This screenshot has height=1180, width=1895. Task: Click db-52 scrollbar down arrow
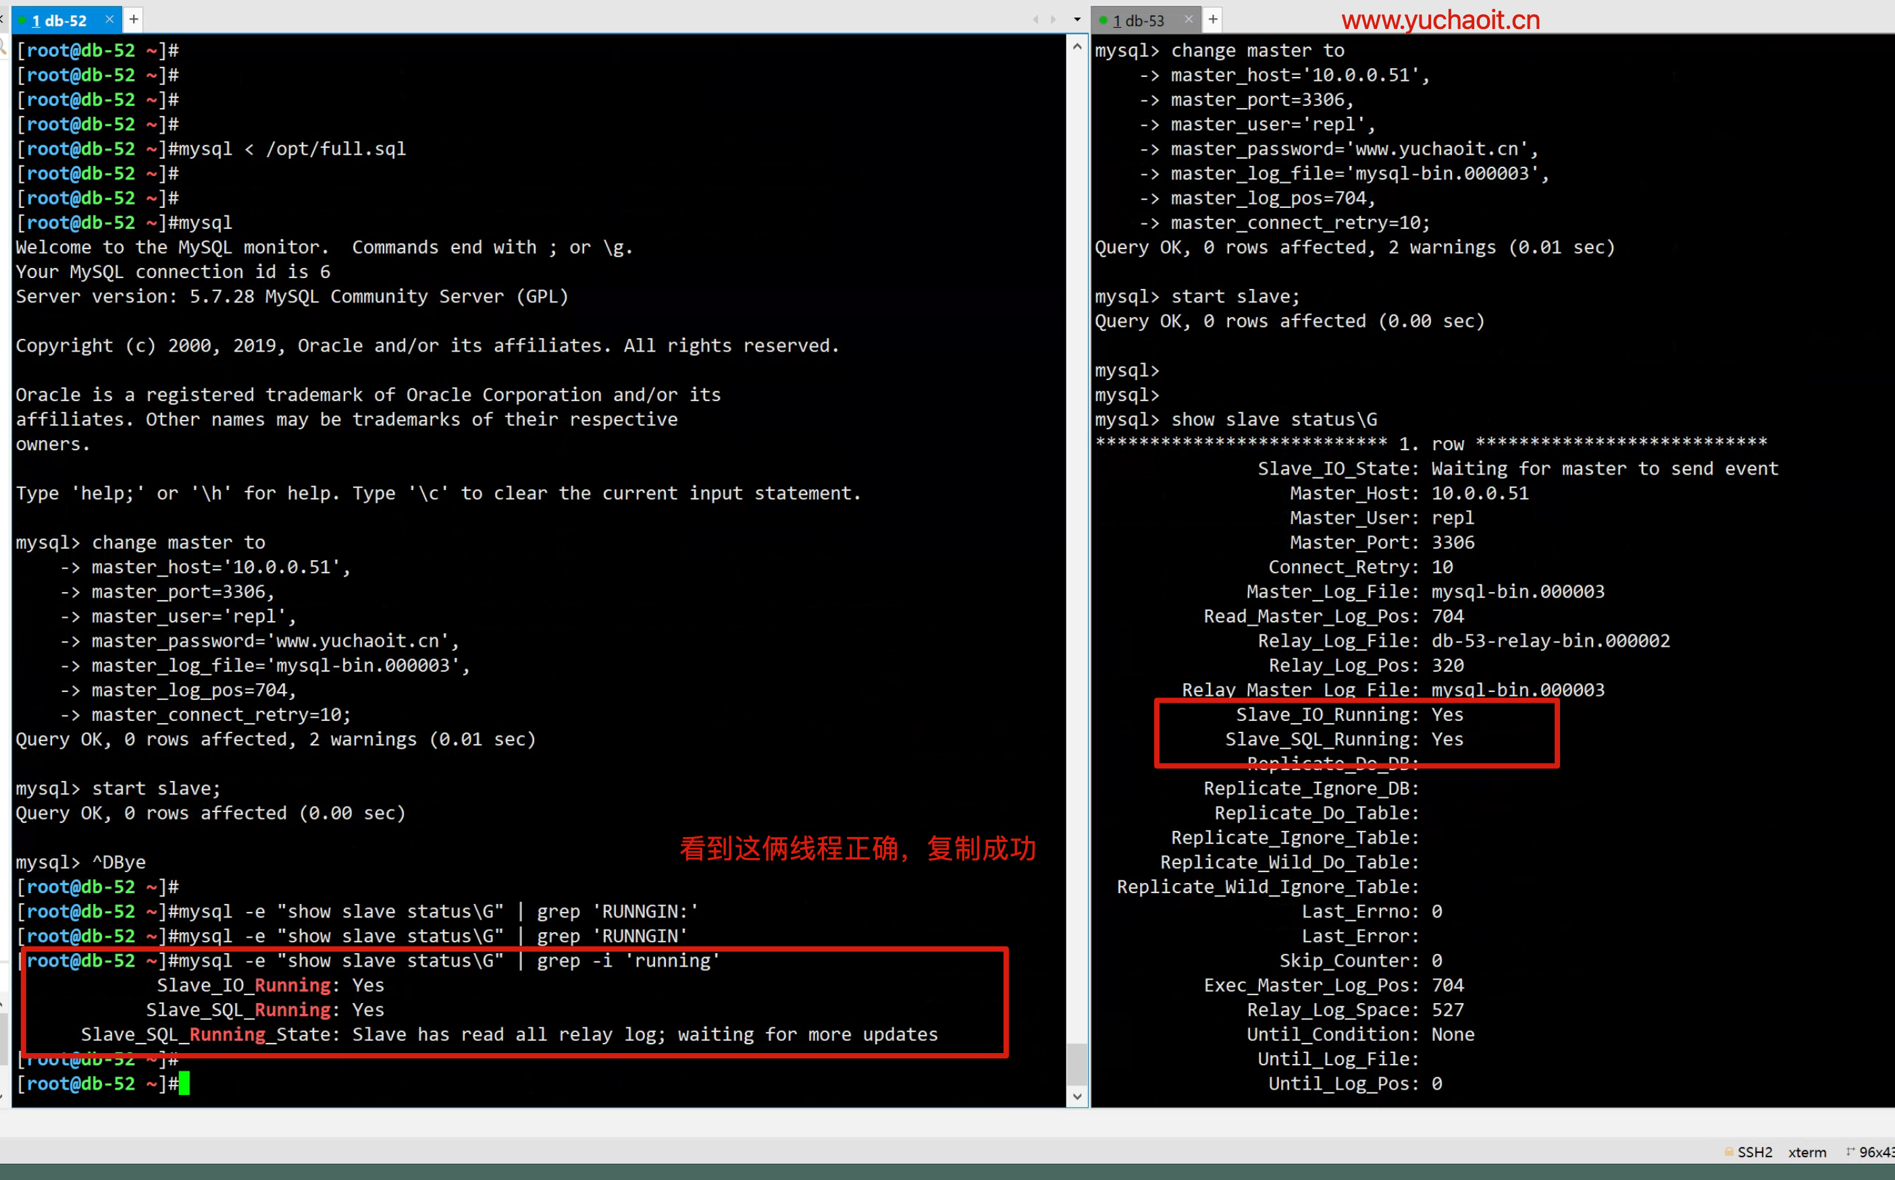coord(1078,1096)
